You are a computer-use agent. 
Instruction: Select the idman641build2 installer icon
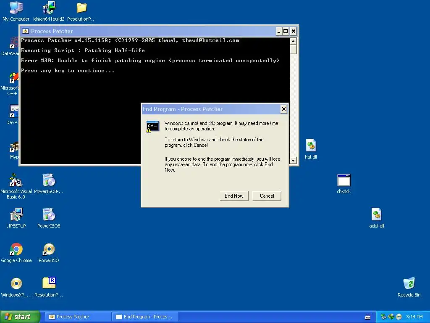point(49,11)
